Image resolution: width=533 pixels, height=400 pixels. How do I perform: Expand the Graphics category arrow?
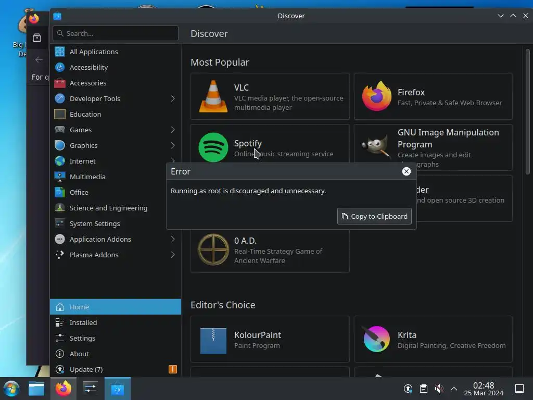173,146
